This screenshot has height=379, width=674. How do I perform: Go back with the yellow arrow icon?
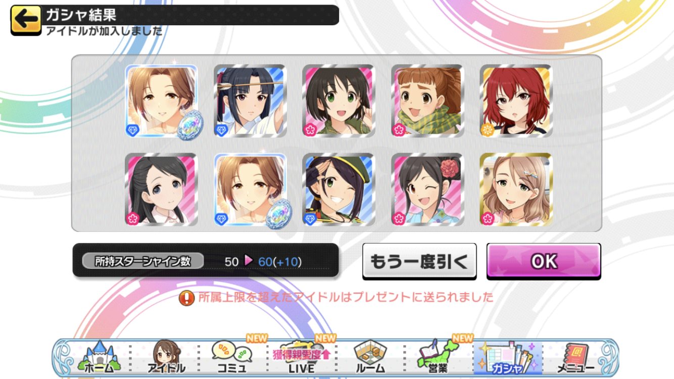click(25, 20)
